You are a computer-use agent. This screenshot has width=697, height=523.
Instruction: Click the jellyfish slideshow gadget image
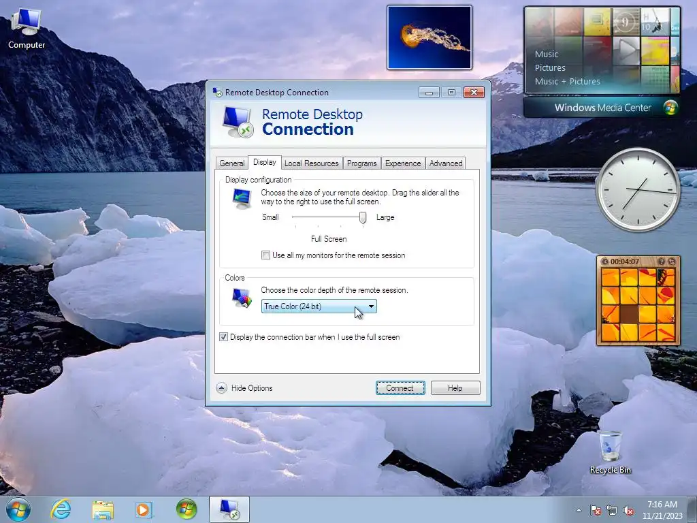point(429,37)
